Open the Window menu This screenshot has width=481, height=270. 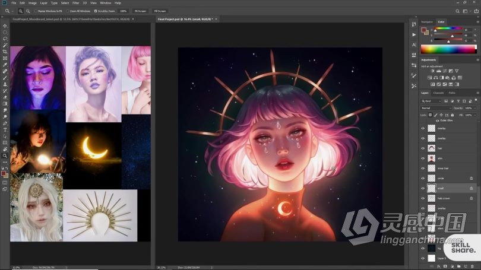pos(106,3)
